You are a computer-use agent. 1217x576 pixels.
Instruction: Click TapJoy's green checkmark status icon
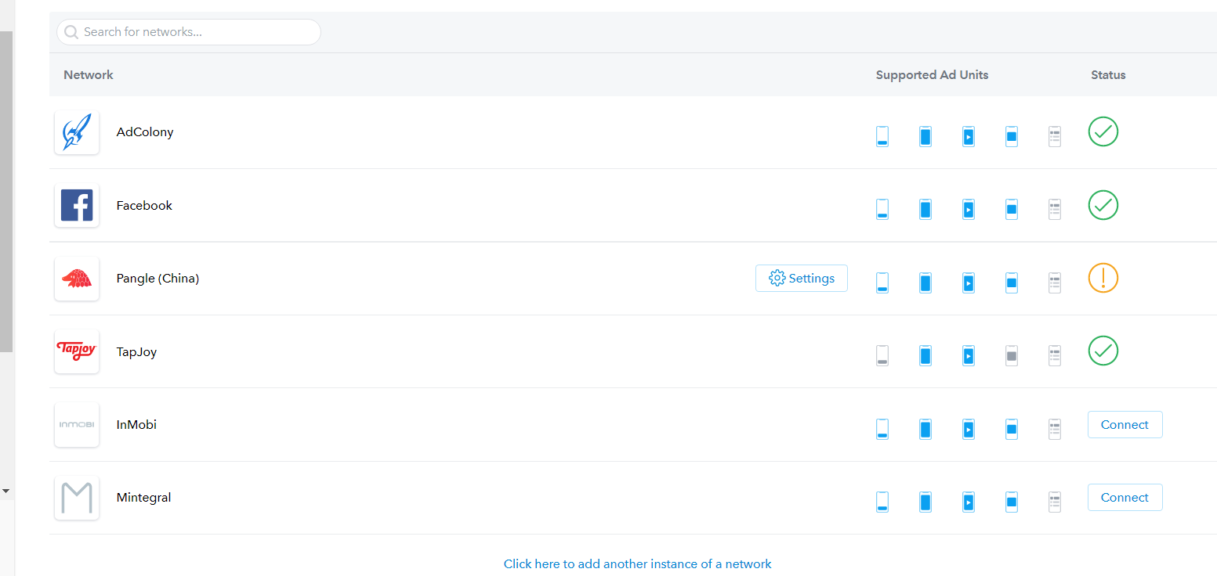[1103, 351]
